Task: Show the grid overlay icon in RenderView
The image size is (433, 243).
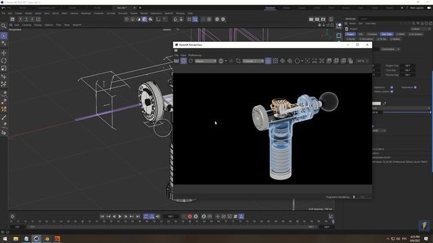Action: tap(275, 61)
